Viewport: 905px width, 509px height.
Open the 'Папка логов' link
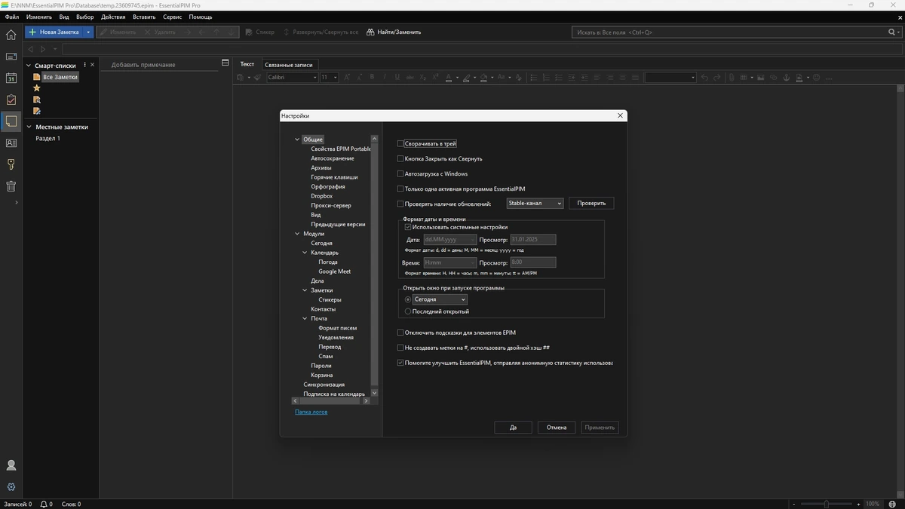(x=311, y=412)
